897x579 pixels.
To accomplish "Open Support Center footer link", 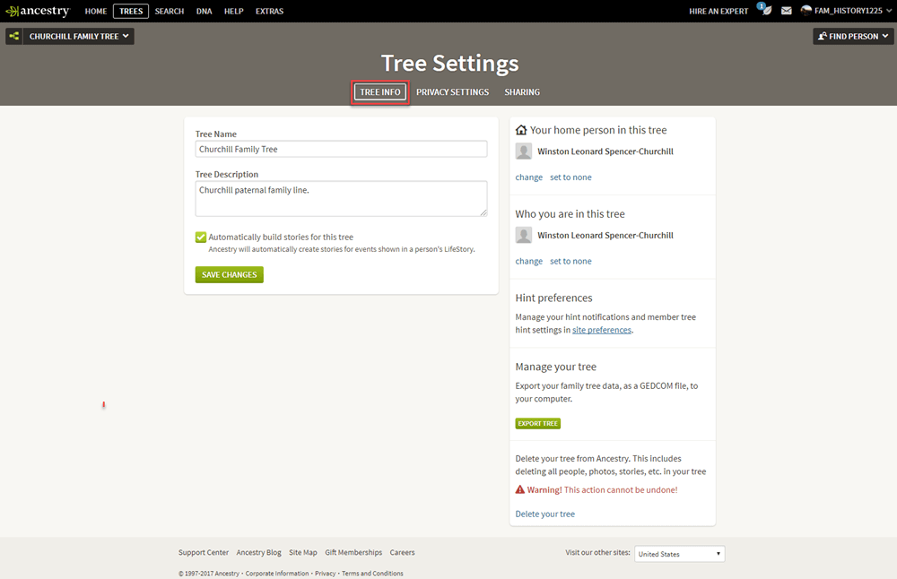I will (x=203, y=553).
